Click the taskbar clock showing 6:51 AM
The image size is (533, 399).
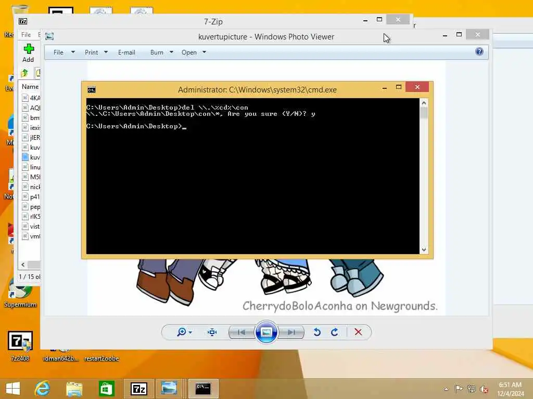511,389
